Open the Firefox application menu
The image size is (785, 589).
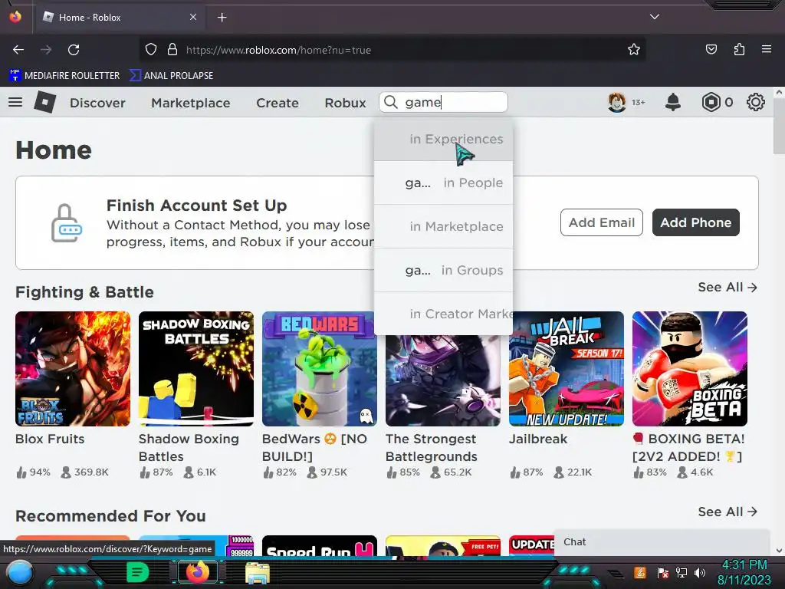(766, 50)
